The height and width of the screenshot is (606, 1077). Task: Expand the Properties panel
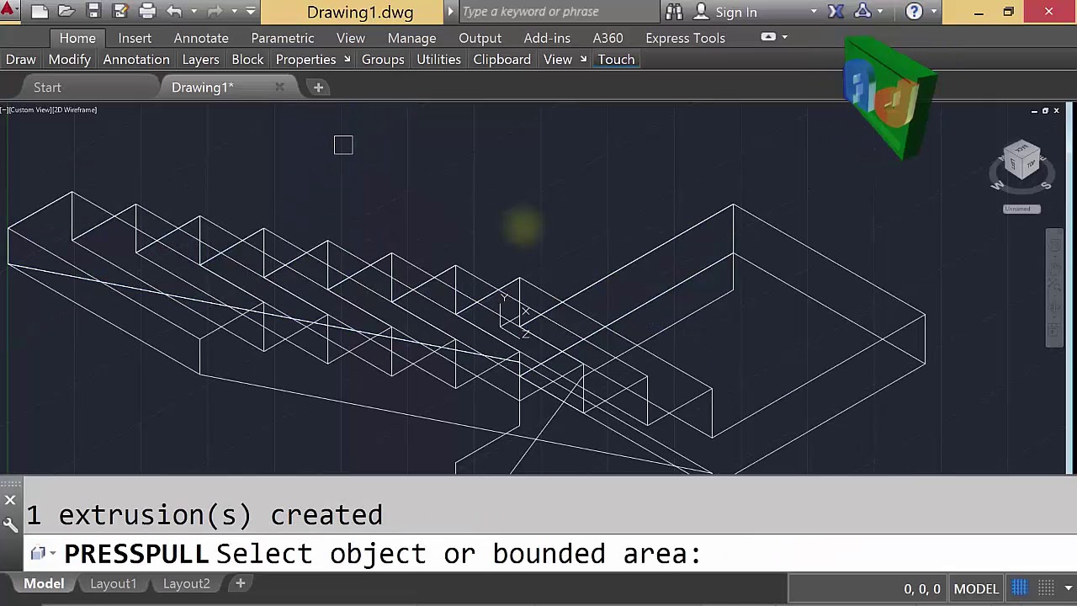[305, 59]
